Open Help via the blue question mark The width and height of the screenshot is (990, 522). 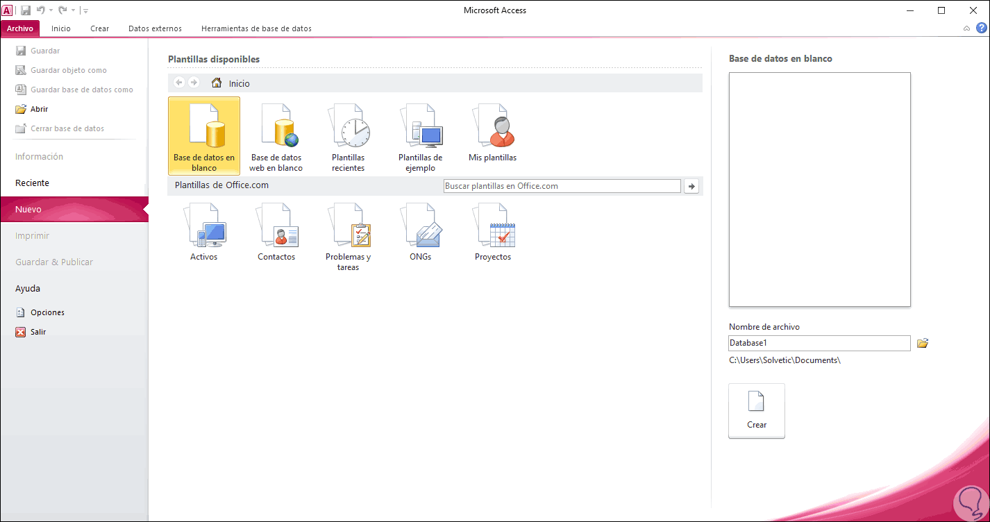point(982,28)
